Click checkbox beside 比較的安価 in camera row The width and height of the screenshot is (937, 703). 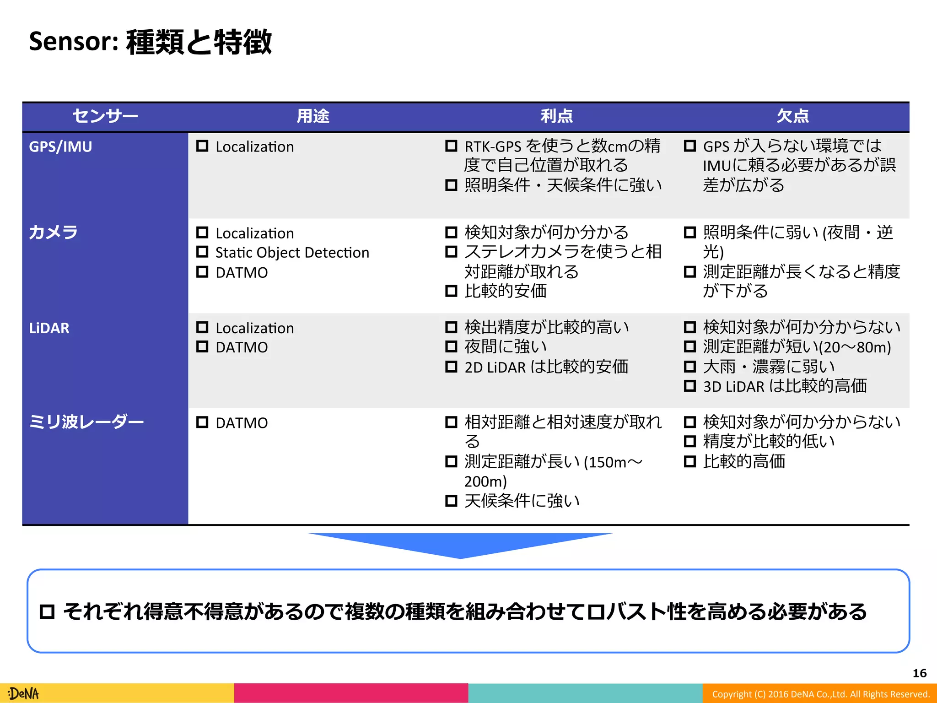(451, 291)
